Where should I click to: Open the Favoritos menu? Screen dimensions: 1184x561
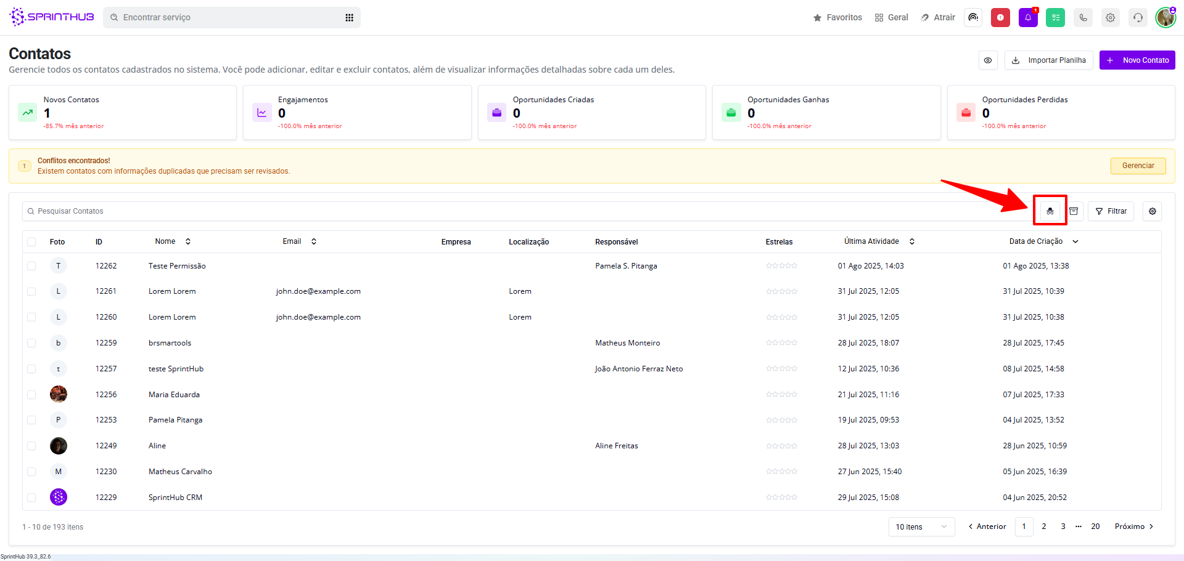coord(837,17)
